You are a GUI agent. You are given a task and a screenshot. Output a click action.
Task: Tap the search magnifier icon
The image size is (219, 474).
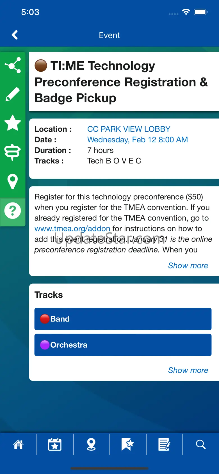(x=201, y=445)
